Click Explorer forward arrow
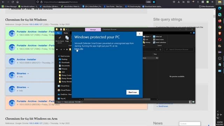Image resolution: width=224 pixels, height=126 pixels. (61, 50)
